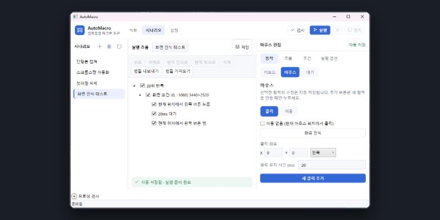
Task: Click the 검사 check button
Action: (298, 30)
